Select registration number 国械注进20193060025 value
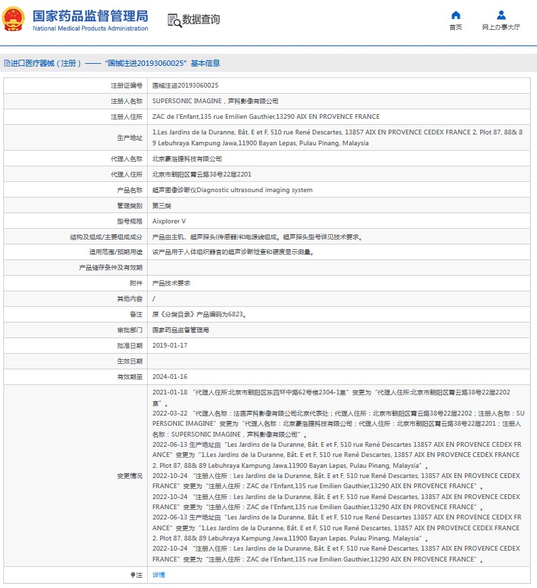The image size is (537, 588). pos(185,86)
